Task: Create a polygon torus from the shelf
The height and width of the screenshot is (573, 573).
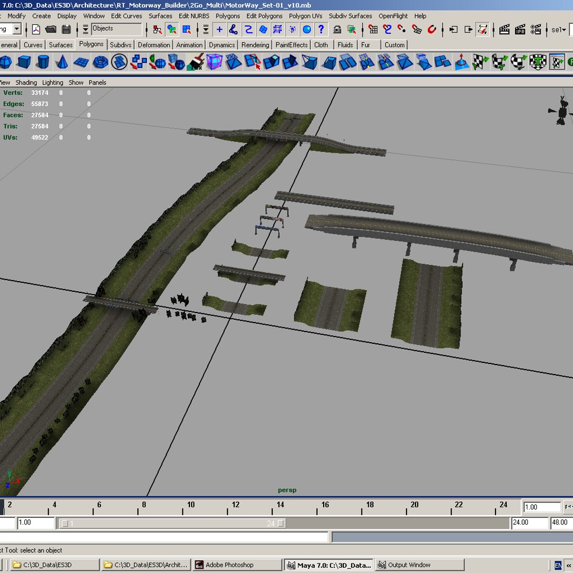Action: (x=100, y=62)
